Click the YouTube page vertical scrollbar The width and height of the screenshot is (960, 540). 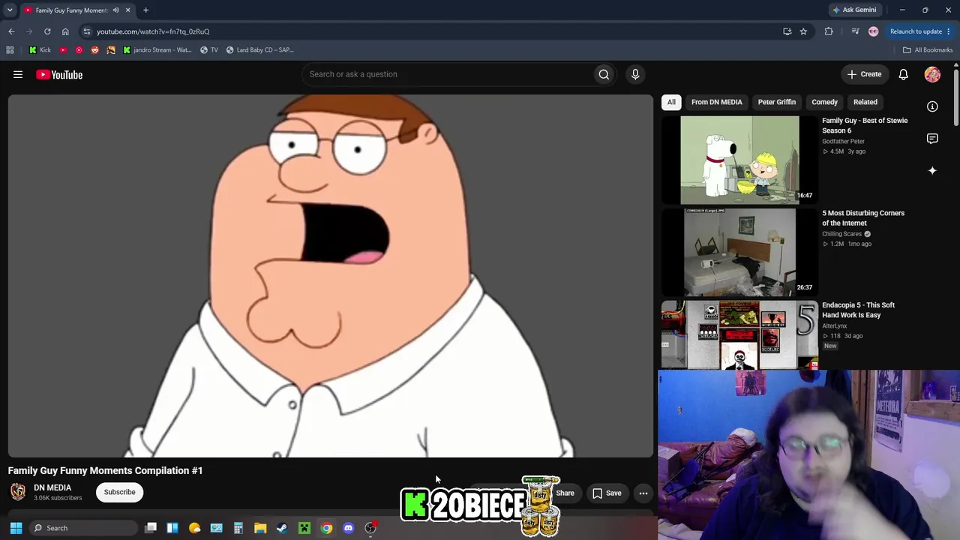[x=956, y=97]
